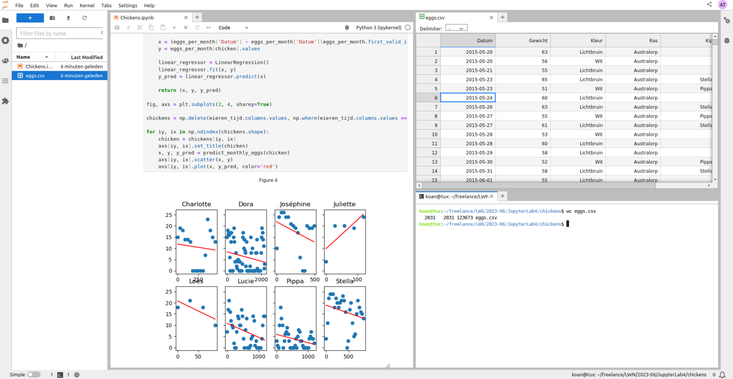Toggle Simple interface mode switch

tap(34, 374)
